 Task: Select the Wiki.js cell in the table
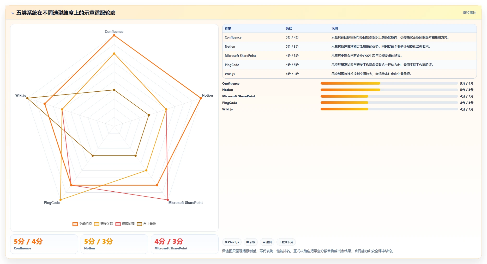pos(230,74)
